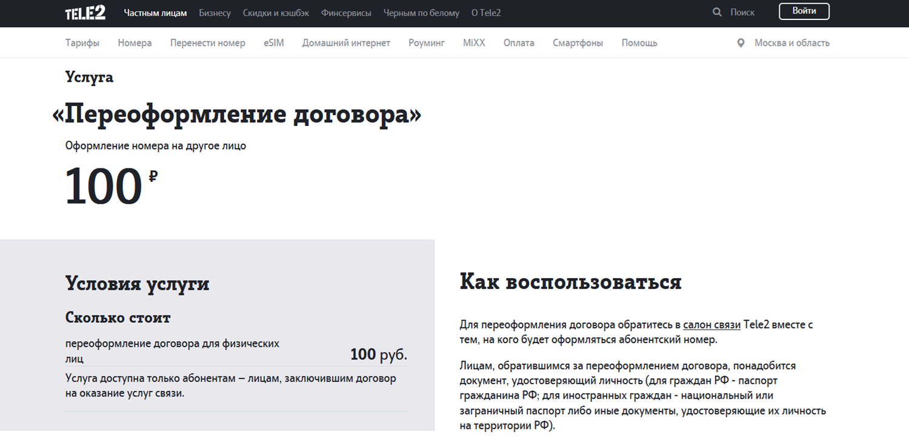909x440 pixels.
Task: Click the Как воспользоваться heading
Action: (571, 282)
